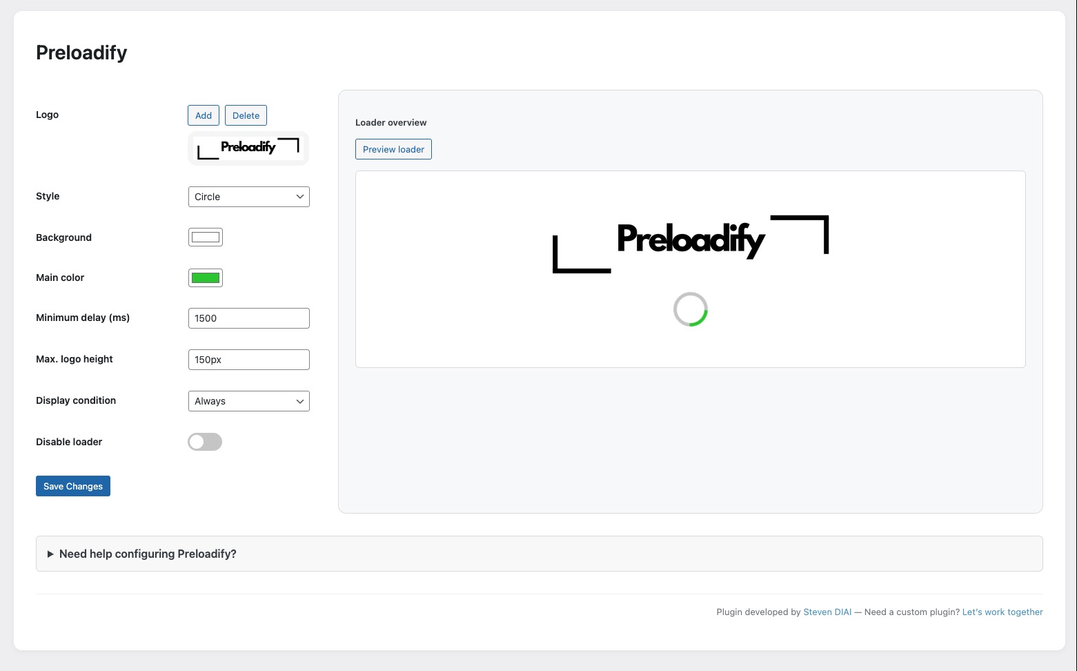
Task: Open the Steven DIAI link
Action: (x=827, y=612)
